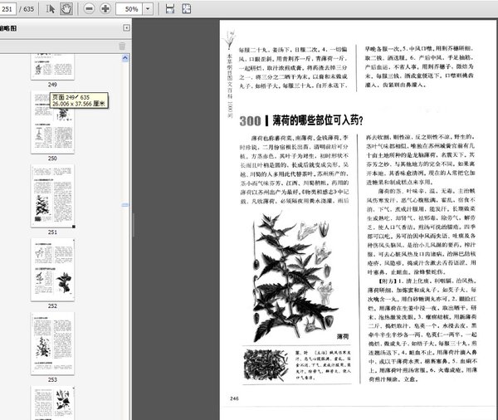Select the arrow Select tool

coord(50,8)
